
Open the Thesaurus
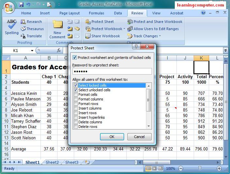tap(32, 29)
